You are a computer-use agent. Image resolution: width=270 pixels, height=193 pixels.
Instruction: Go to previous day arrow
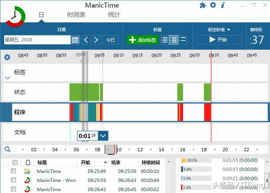coord(86,40)
